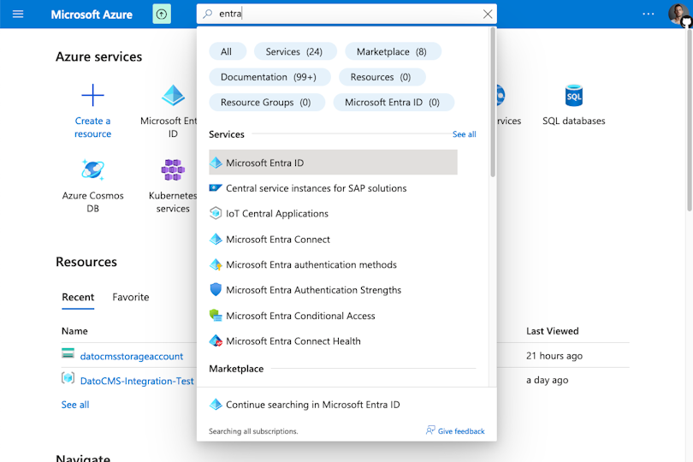Click the Entra authentication methods icon
The height and width of the screenshot is (462, 693).
[216, 264]
